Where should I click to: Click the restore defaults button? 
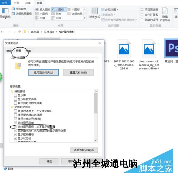pos(84,150)
